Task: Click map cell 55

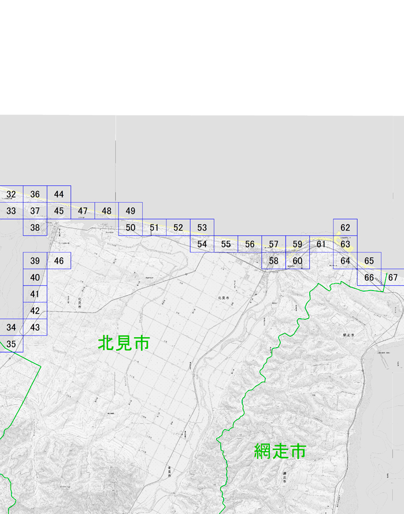Action: [226, 244]
